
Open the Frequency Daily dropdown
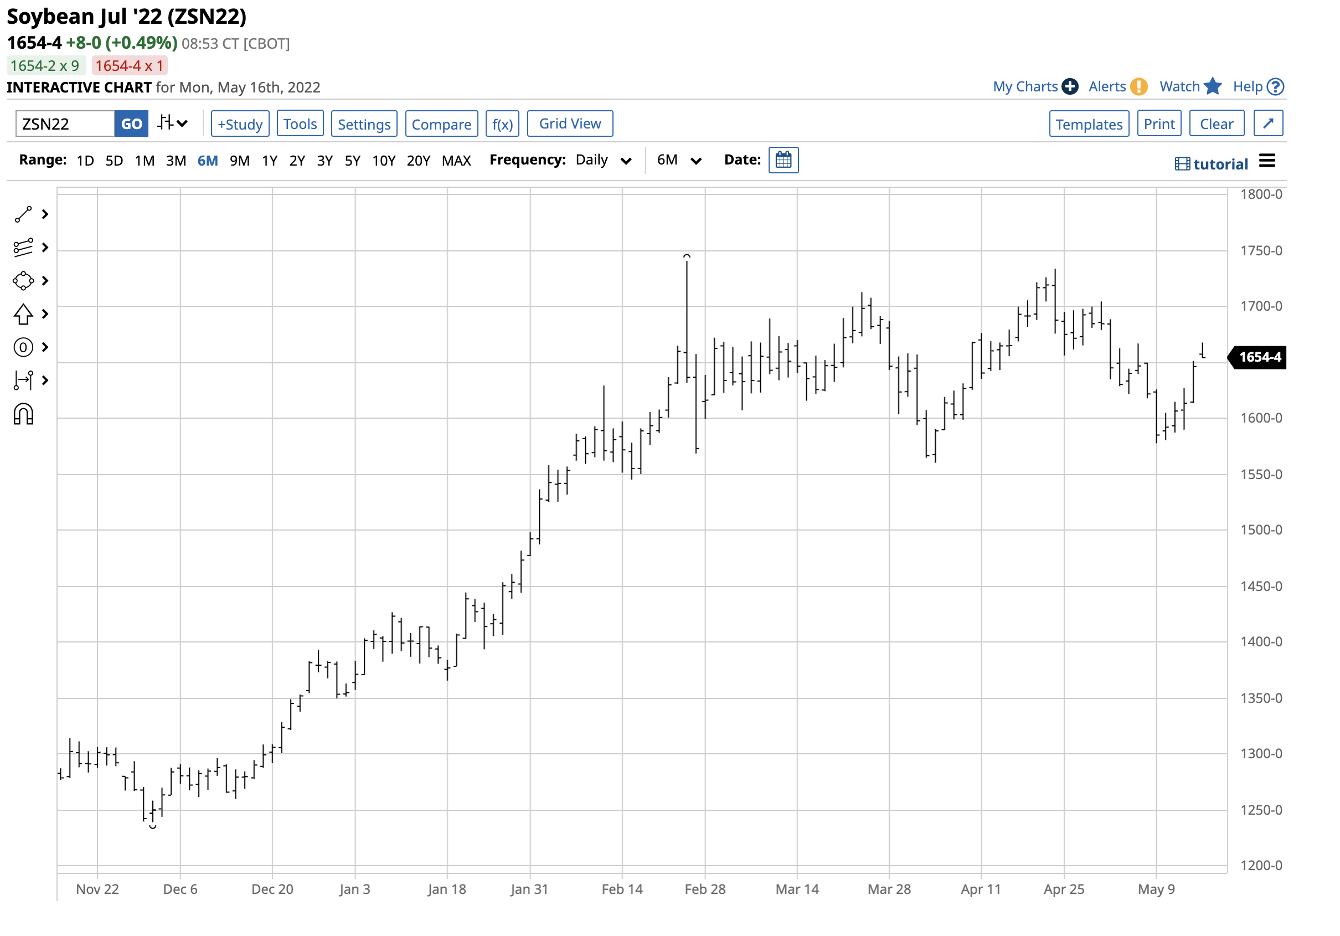pos(604,161)
